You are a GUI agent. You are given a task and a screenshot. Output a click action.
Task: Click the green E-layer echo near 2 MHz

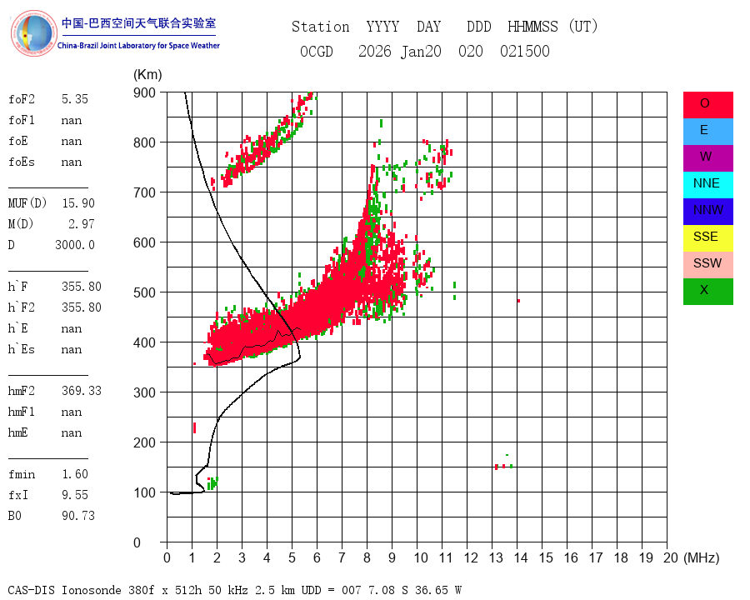point(212,482)
